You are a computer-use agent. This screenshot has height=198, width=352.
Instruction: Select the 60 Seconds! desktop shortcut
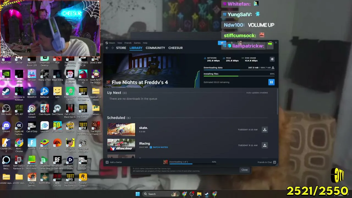tap(57, 127)
